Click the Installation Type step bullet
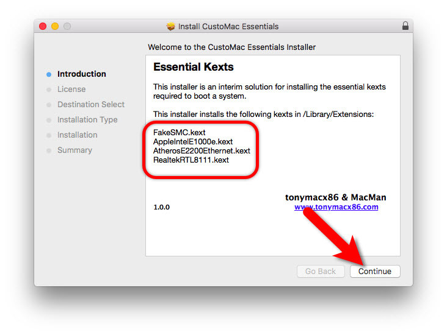This screenshot has height=335, width=447. click(49, 120)
